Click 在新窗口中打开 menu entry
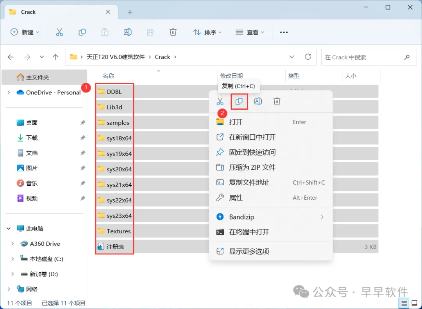Image resolution: width=422 pixels, height=309 pixels. 271,137
